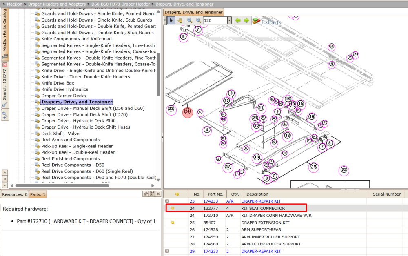Click note icon on row B5407
The width and height of the screenshot is (408, 256).
pyautogui.click(x=172, y=223)
